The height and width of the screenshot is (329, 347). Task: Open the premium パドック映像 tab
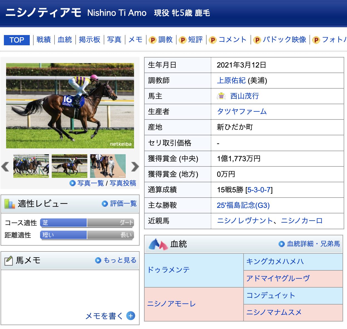pyautogui.click(x=284, y=40)
